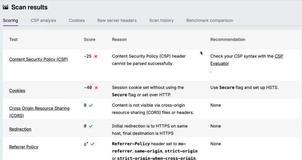Screen dimensions: 302x160
Task: Click the red X beside Cookies score
Action: tap(96, 88)
